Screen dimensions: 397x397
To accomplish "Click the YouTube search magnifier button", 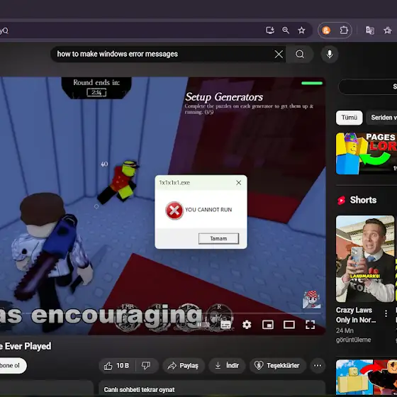I will (x=300, y=54).
